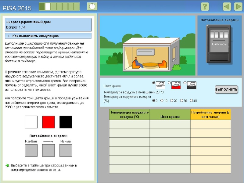Viewport: 244px width, 183px height.
Task: Click the red roof icon
Action: [176, 85]
